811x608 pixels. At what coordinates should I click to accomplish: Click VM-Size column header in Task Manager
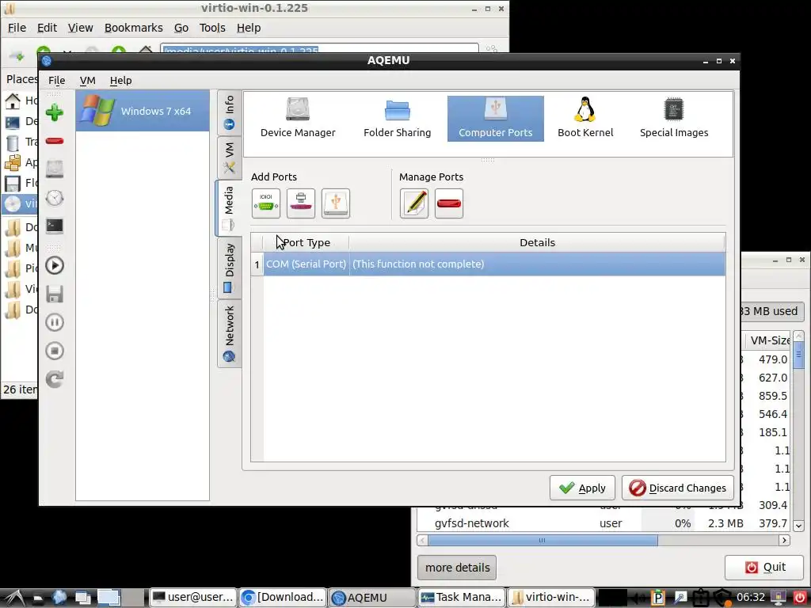click(767, 340)
